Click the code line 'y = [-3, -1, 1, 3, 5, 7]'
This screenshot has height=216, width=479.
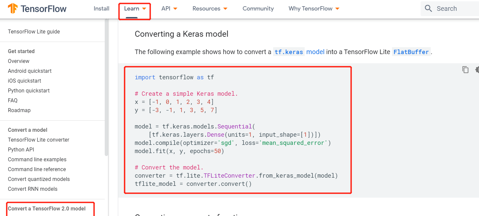(176, 110)
